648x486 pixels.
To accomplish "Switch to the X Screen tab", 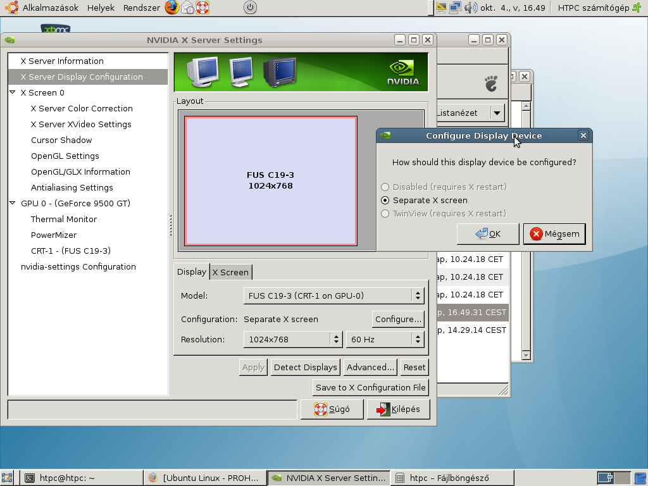I will (230, 272).
